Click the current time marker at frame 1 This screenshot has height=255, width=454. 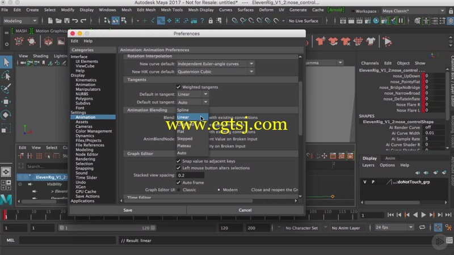(x=5, y=215)
